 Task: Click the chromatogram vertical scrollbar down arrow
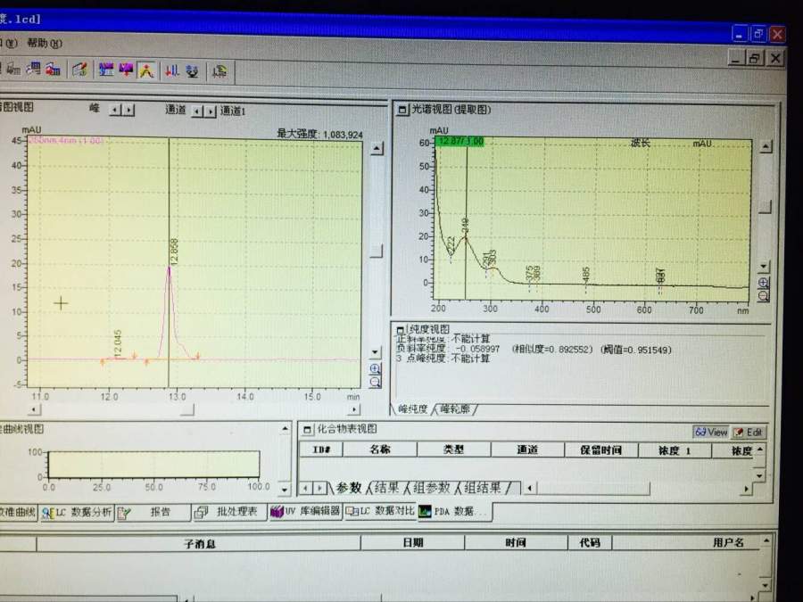coord(376,352)
